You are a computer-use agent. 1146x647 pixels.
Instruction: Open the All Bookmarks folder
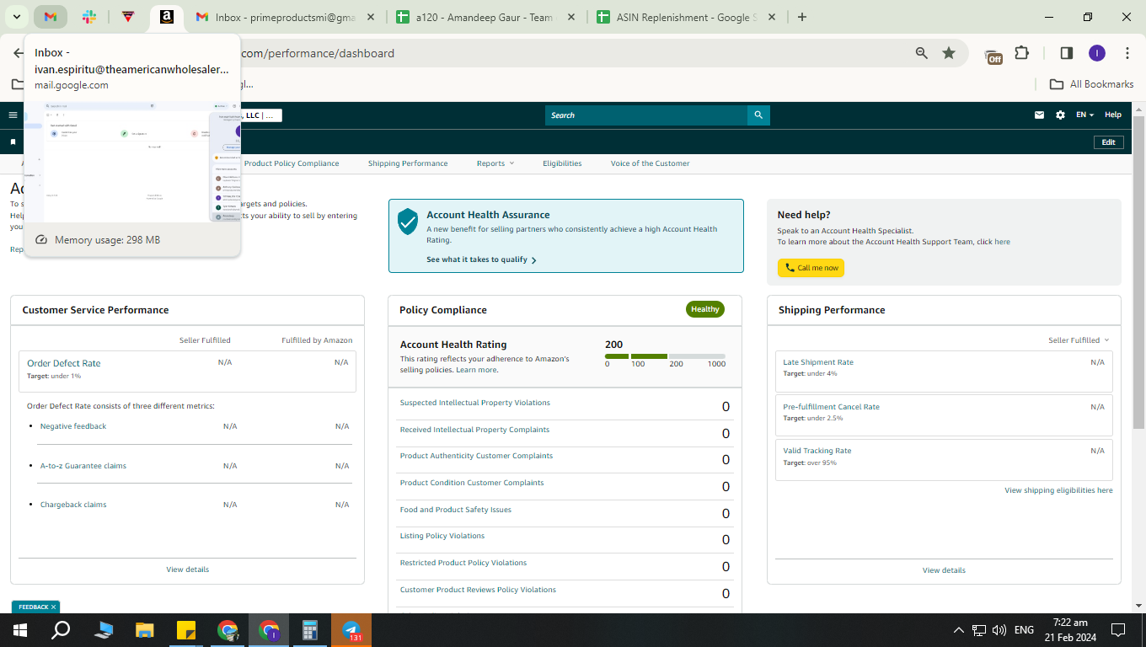(x=1091, y=84)
